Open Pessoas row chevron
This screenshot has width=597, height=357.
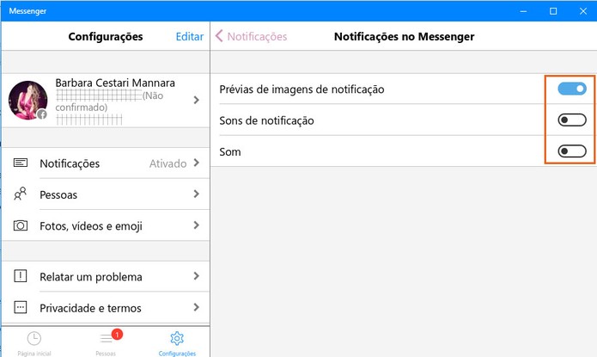197,194
